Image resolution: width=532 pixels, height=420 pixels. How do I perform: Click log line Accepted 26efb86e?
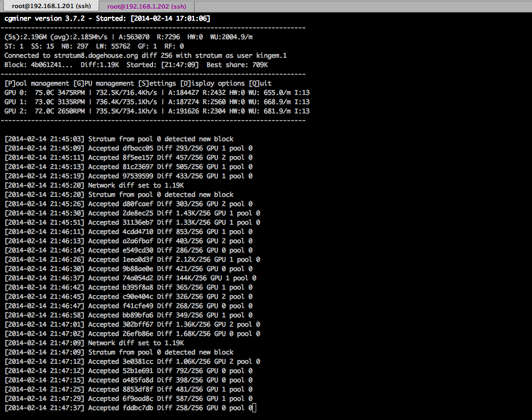pyautogui.click(x=132, y=334)
